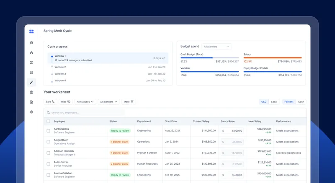Click the blue app logo icon

tap(31, 32)
